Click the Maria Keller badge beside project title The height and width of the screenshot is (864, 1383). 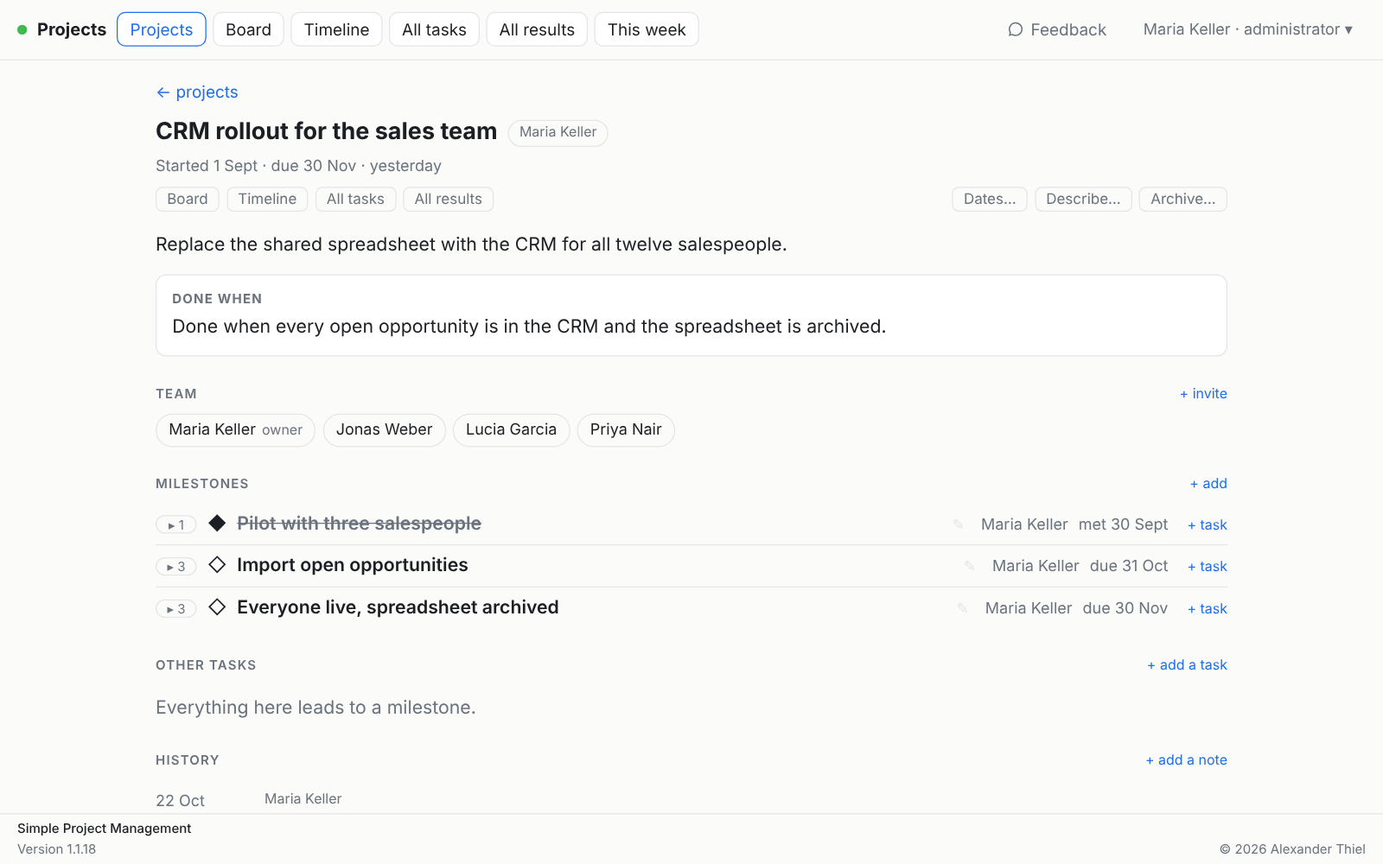558,132
